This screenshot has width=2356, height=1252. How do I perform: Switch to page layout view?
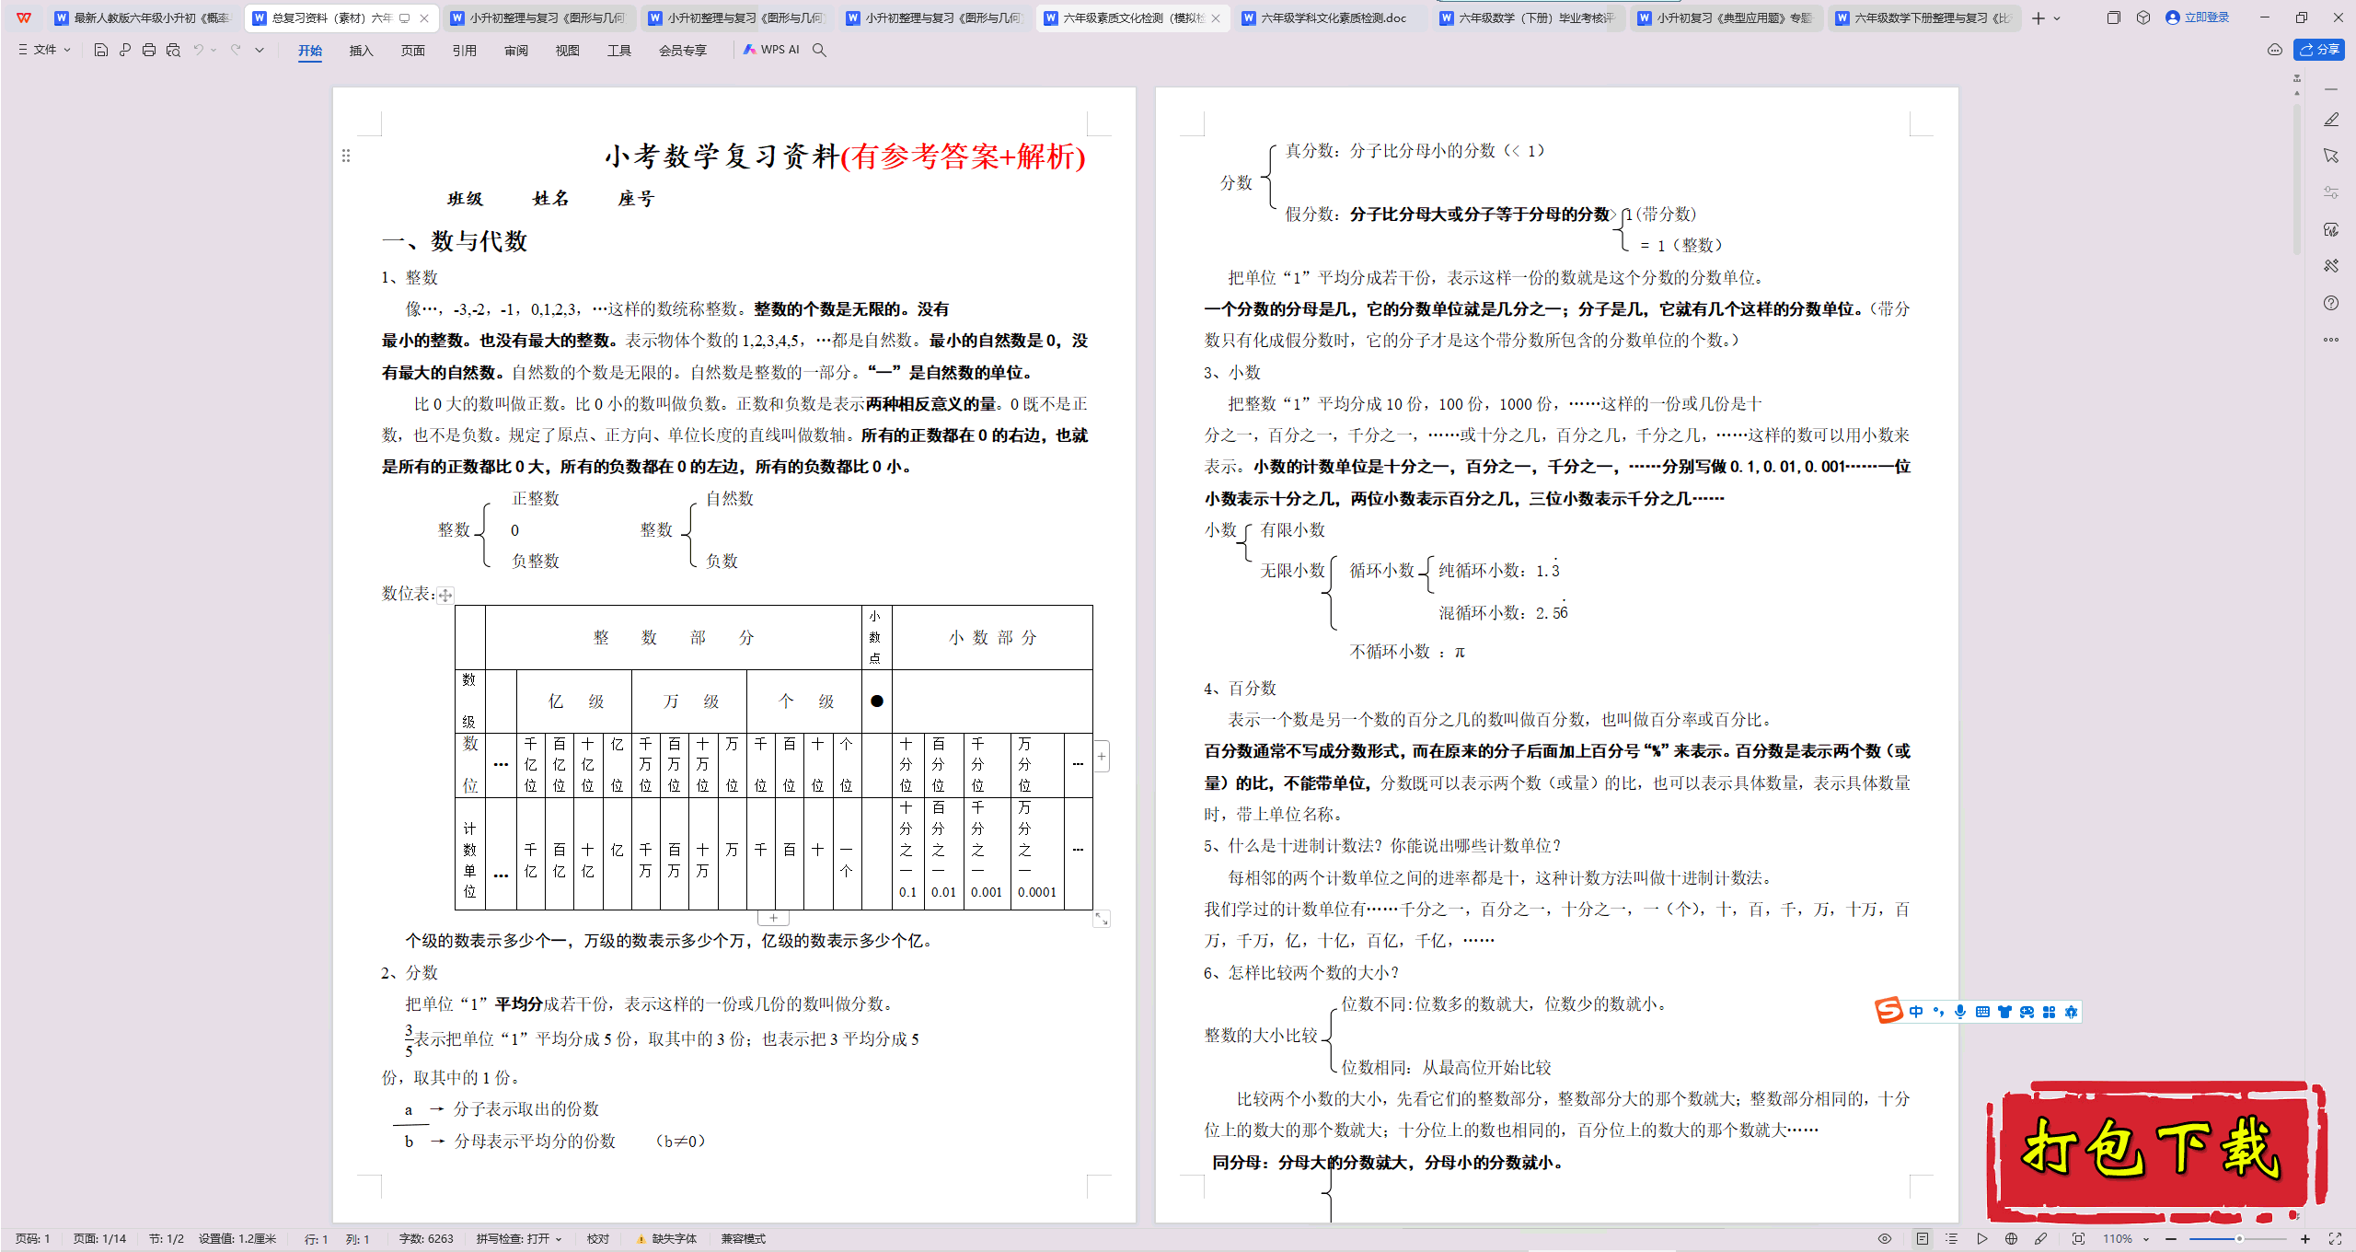(x=1923, y=1239)
